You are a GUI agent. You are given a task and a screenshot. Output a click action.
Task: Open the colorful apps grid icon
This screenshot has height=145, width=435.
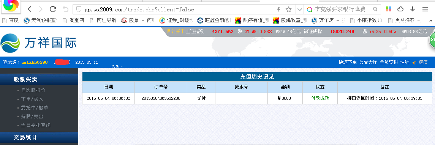388,9
